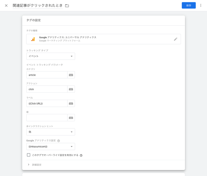Click help icon beside override settings checkbox
This screenshot has height=176, width=207.
click(x=81, y=155)
